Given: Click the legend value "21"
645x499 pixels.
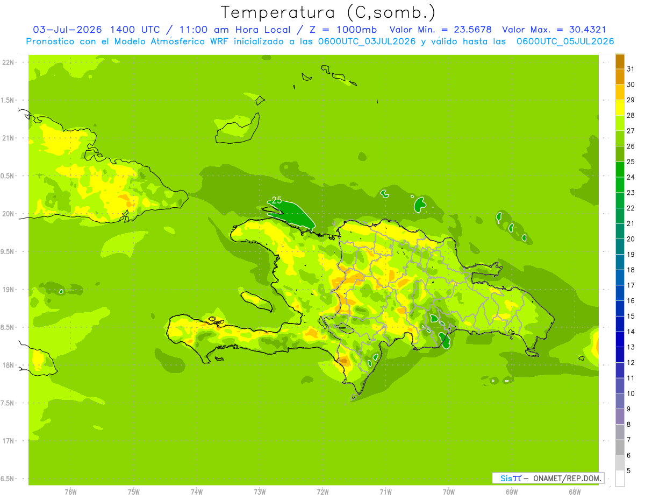Looking at the screenshot, I should [x=631, y=223].
